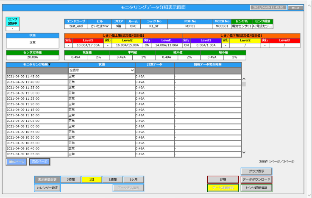This screenshot has height=198, width=312.
Task: Open センサ詳細情報
Action: pyautogui.click(x=256, y=188)
